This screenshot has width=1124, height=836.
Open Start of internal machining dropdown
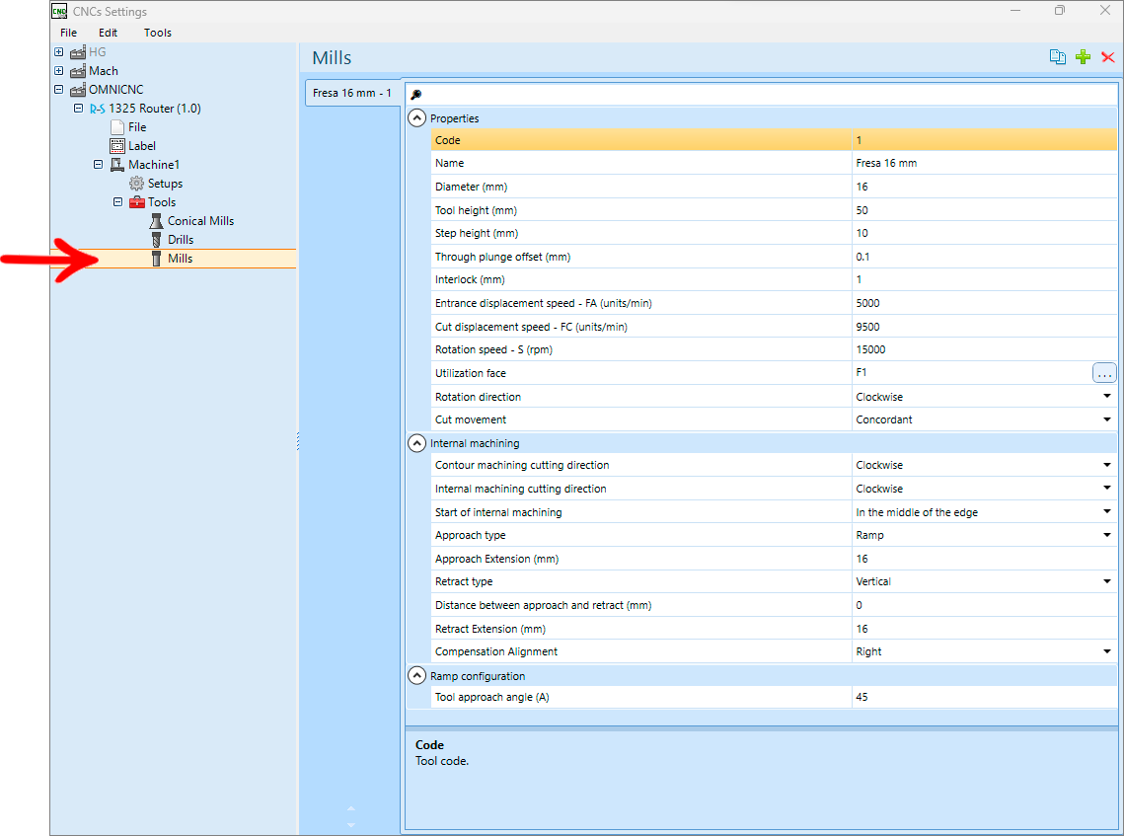[x=1107, y=512]
